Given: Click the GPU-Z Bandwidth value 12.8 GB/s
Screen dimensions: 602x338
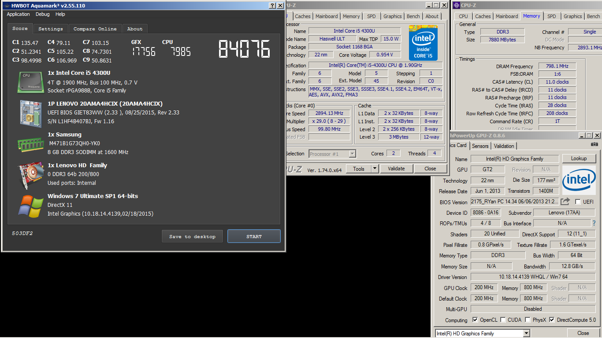Looking at the screenshot, I should tap(572, 266).
